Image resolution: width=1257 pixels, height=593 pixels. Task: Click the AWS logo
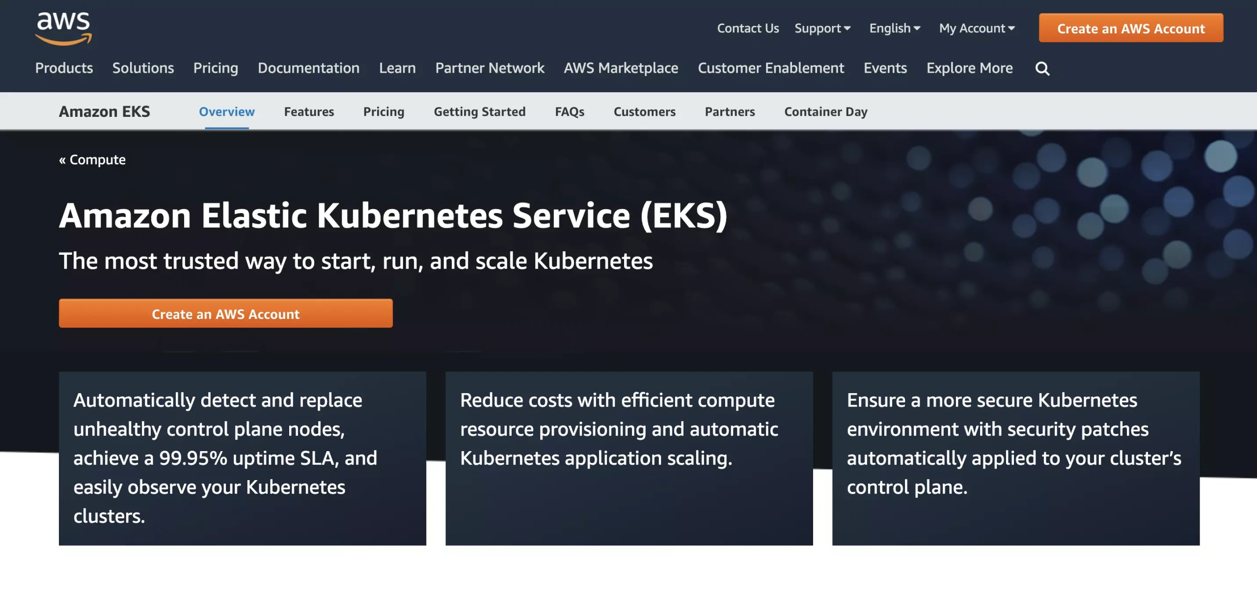click(x=63, y=28)
